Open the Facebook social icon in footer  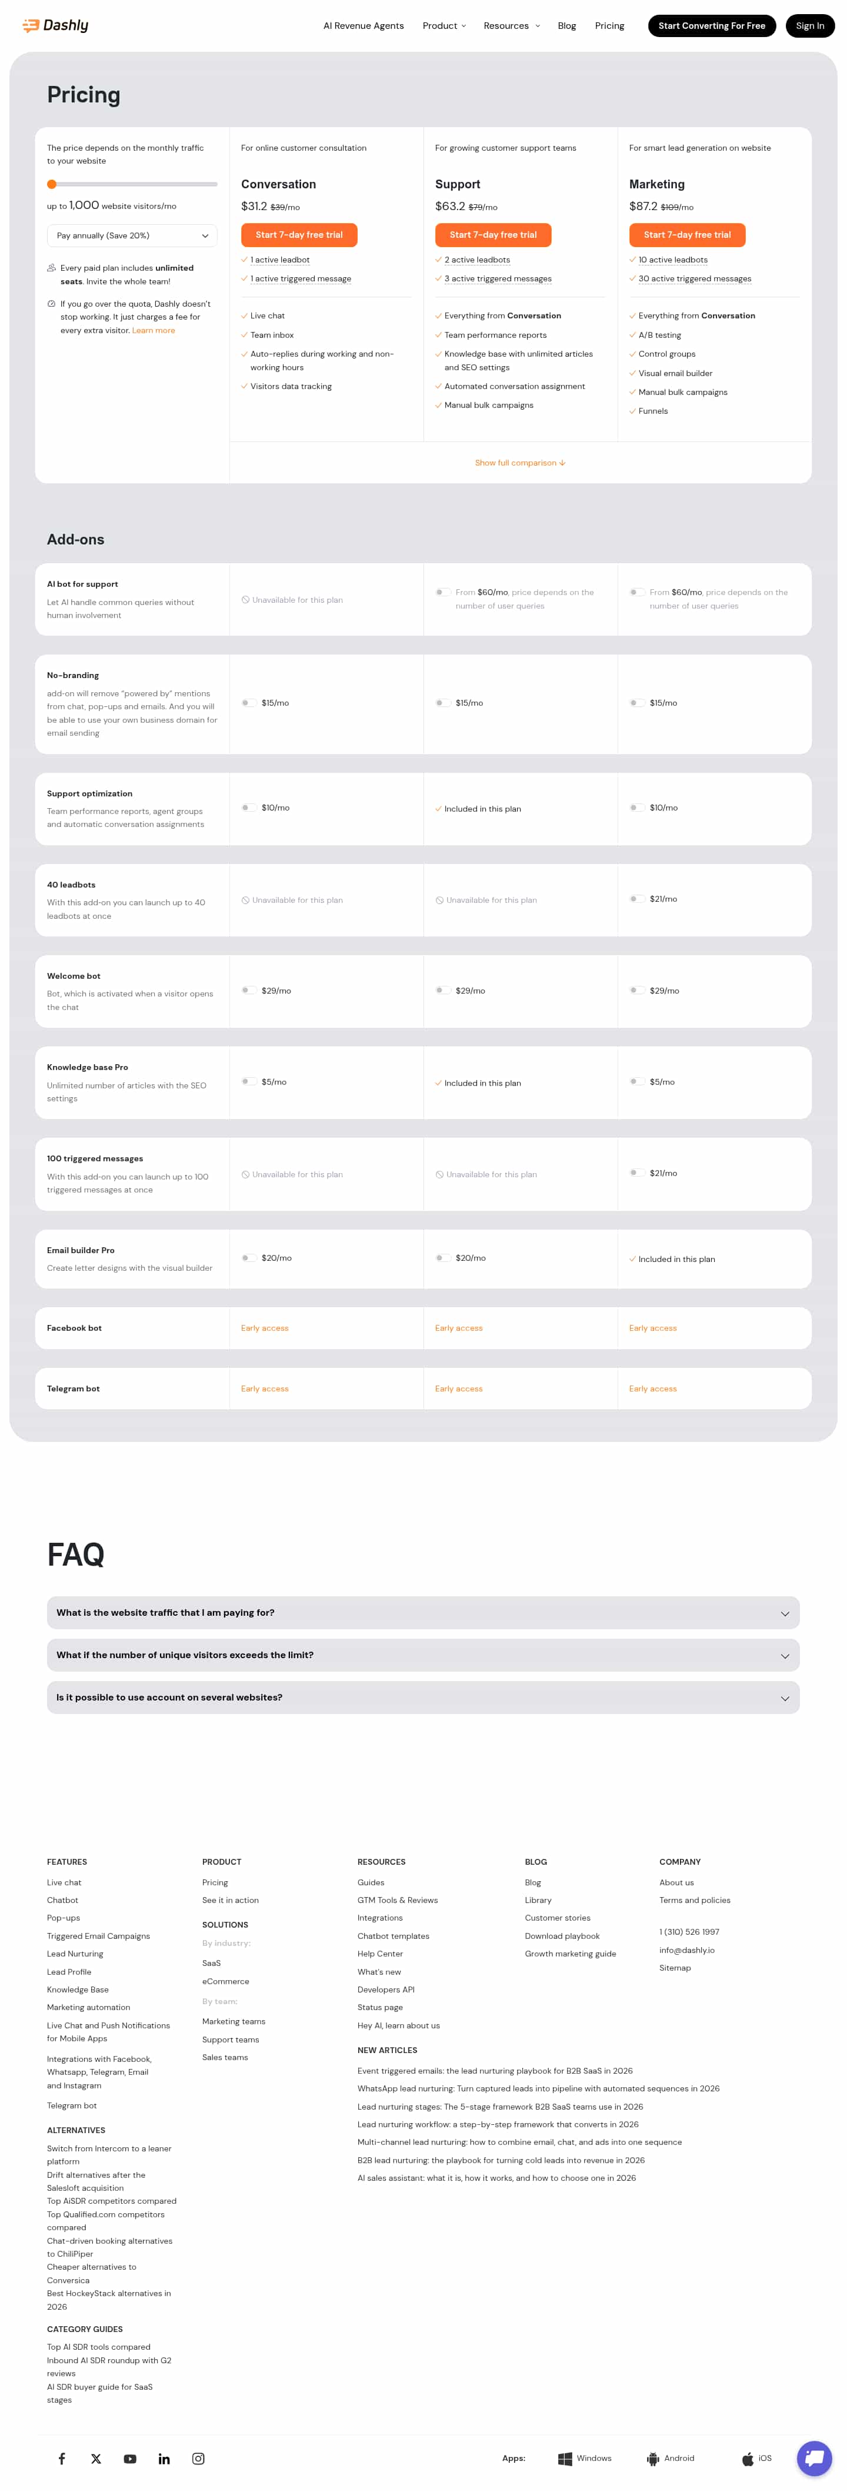click(x=62, y=2458)
